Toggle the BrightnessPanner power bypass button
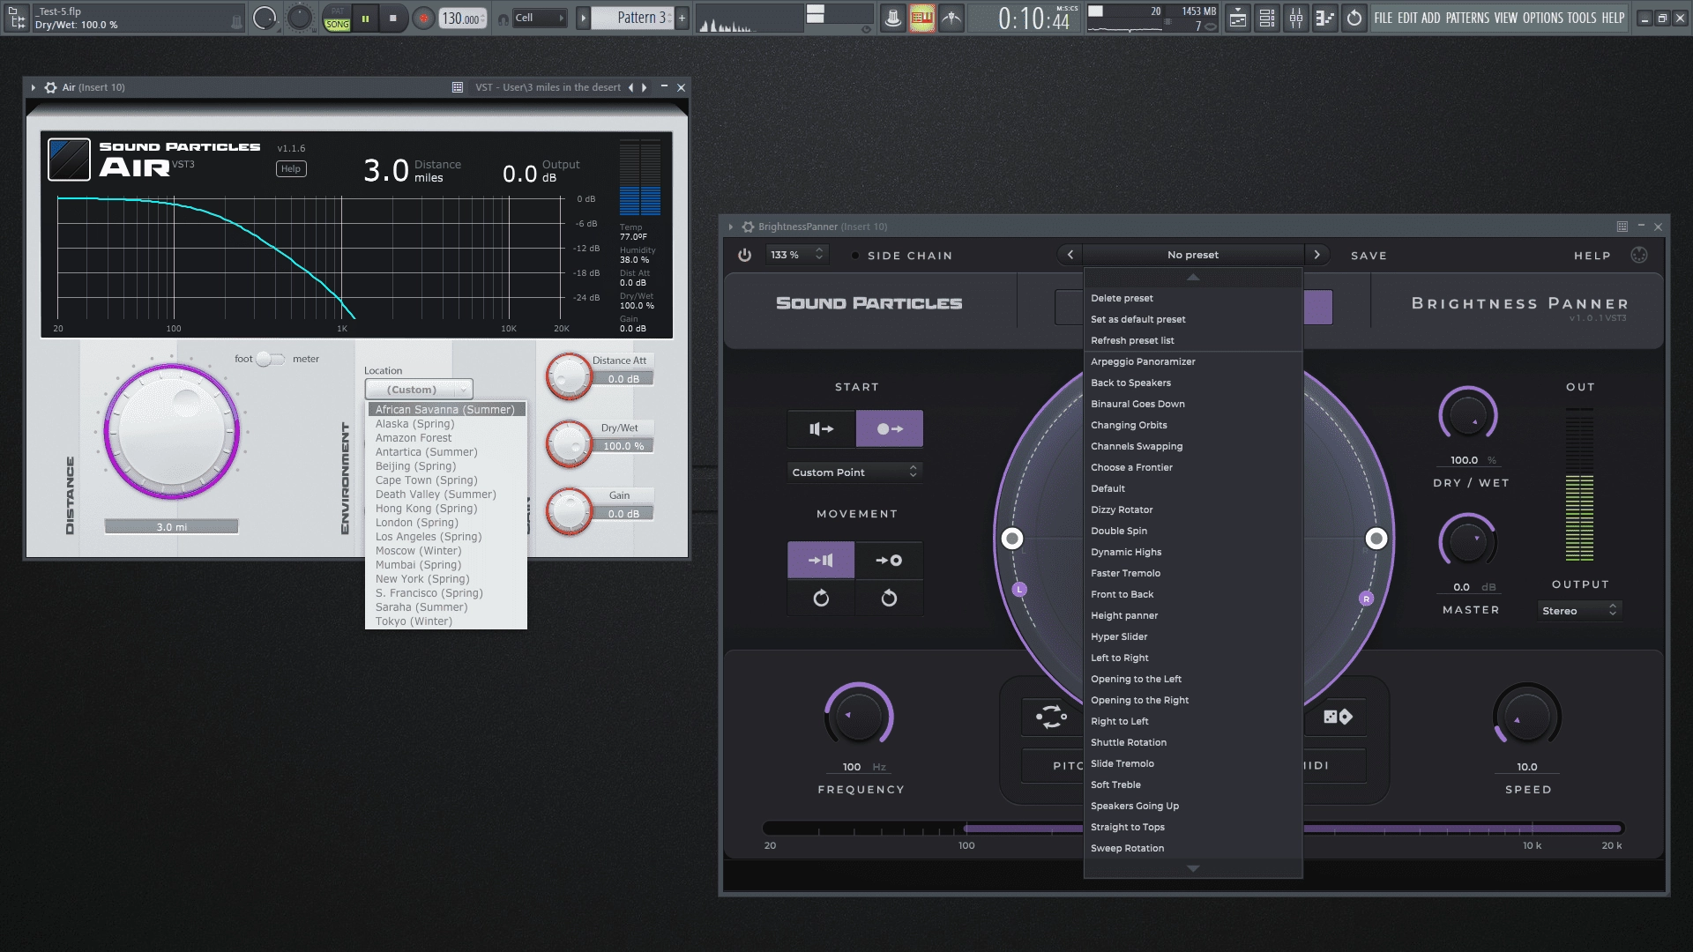Viewport: 1693px width, 952px height. pos(745,255)
